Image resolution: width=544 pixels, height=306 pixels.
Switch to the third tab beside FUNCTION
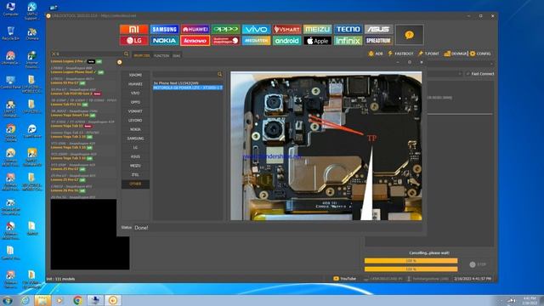click(176, 55)
